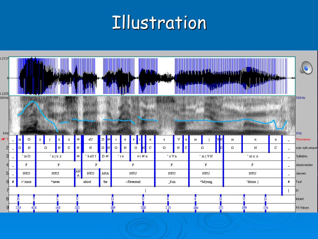Image resolution: width=318 pixels, height=239 pixels.
Task: Click the '~Reverend' text interval
Action: [133, 182]
